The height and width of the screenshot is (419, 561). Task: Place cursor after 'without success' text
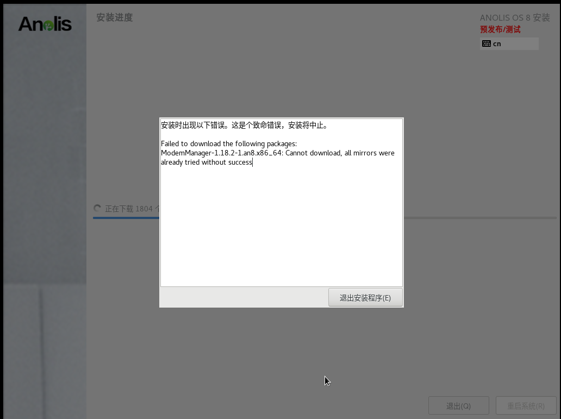pyautogui.click(x=253, y=162)
